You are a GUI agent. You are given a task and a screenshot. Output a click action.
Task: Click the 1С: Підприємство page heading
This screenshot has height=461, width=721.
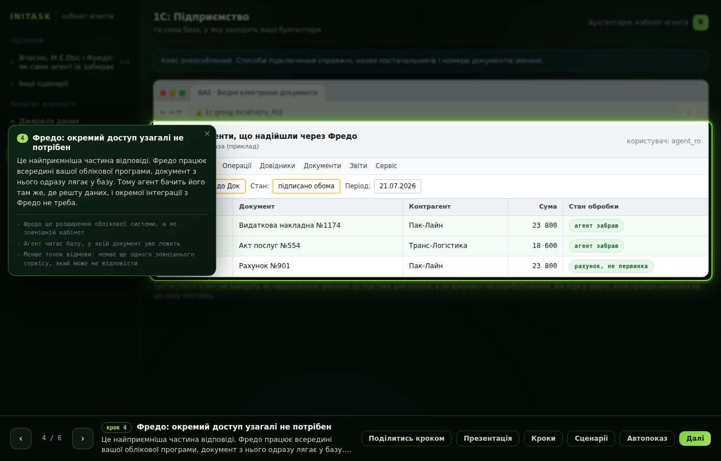[201, 17]
